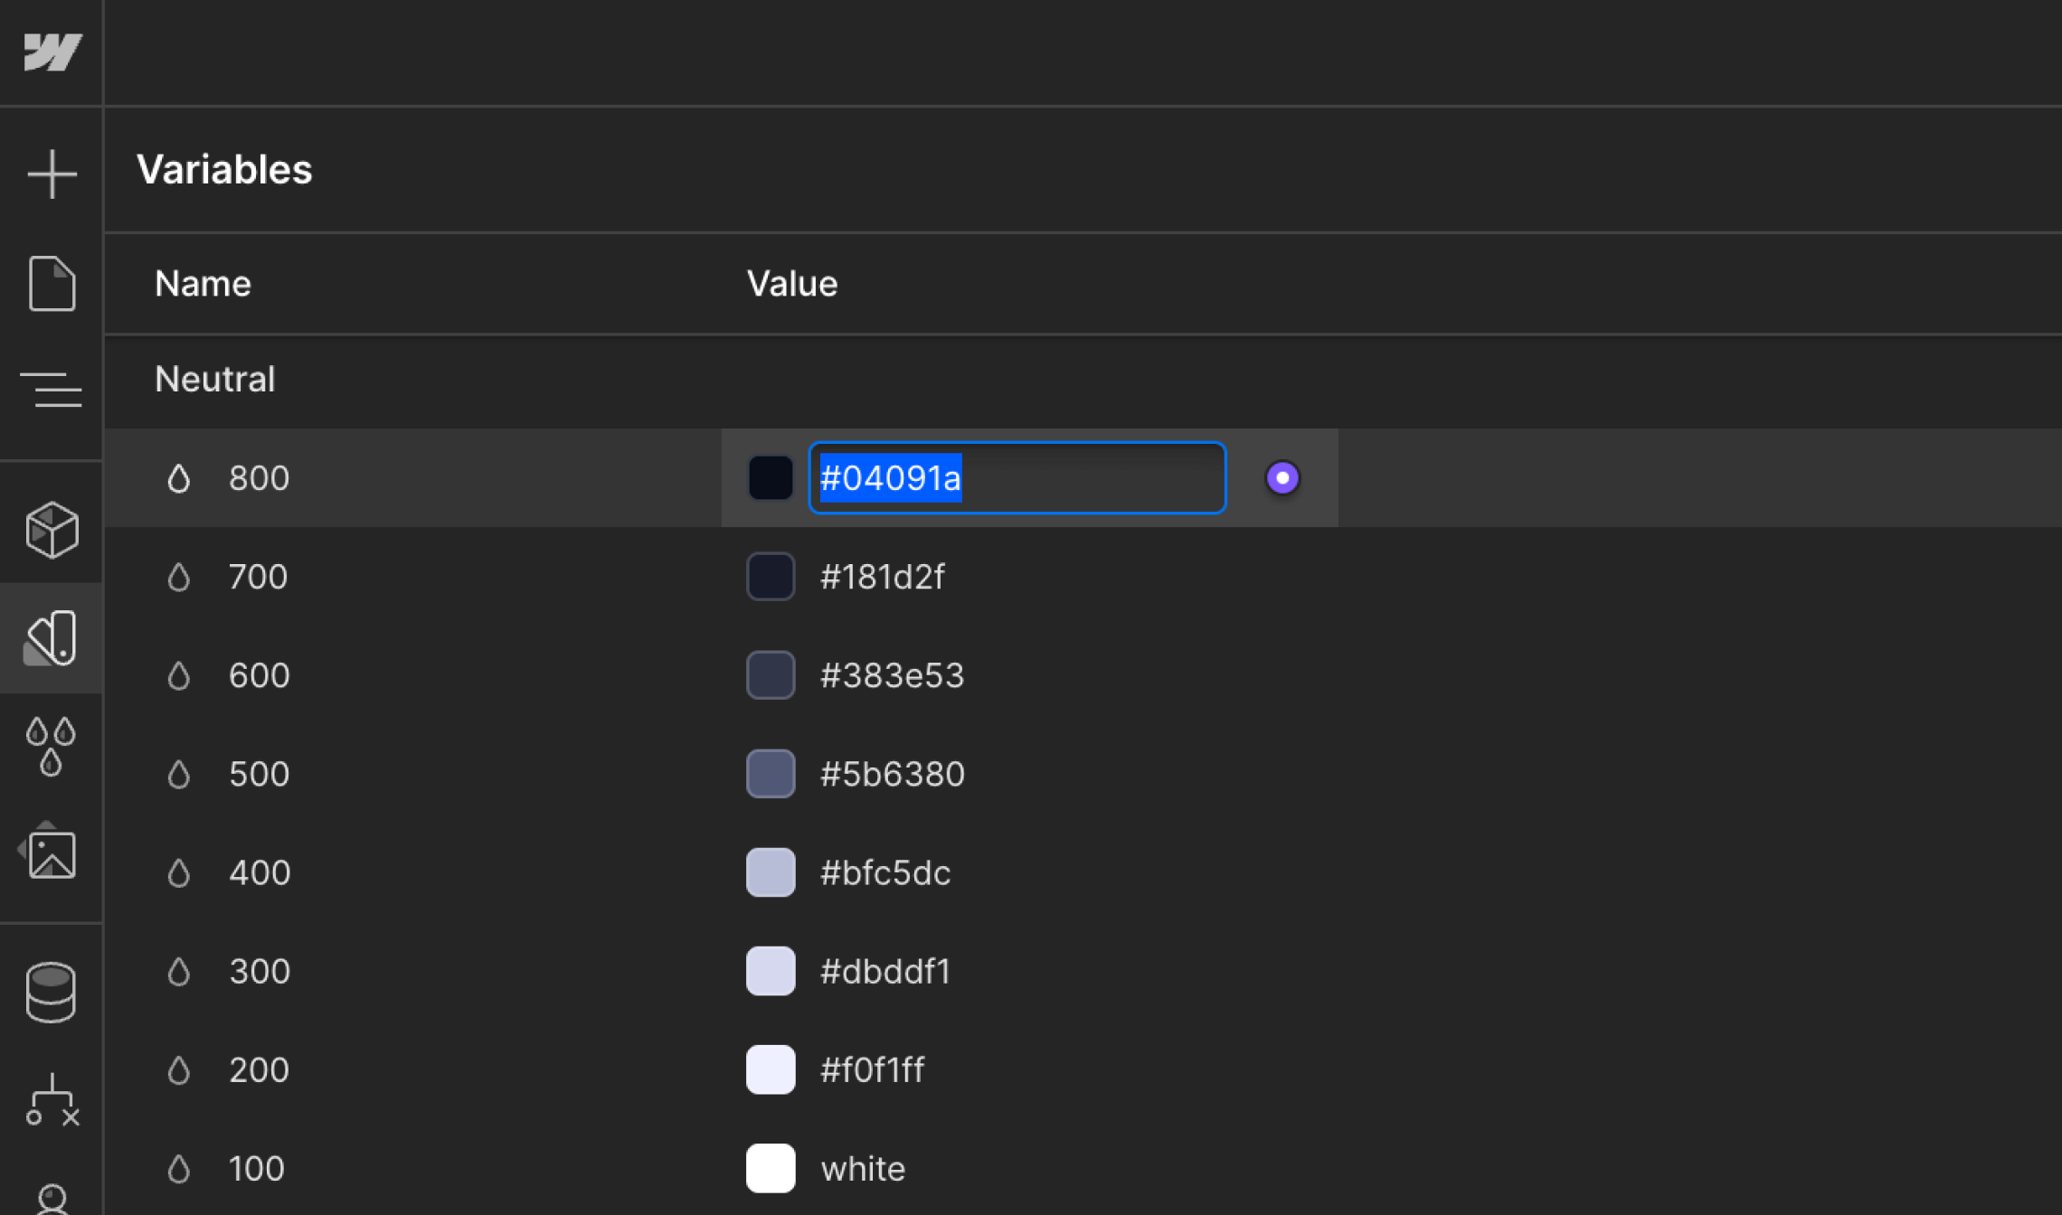Click the droplet icon for variable 800
2062x1215 pixels.
tap(179, 477)
